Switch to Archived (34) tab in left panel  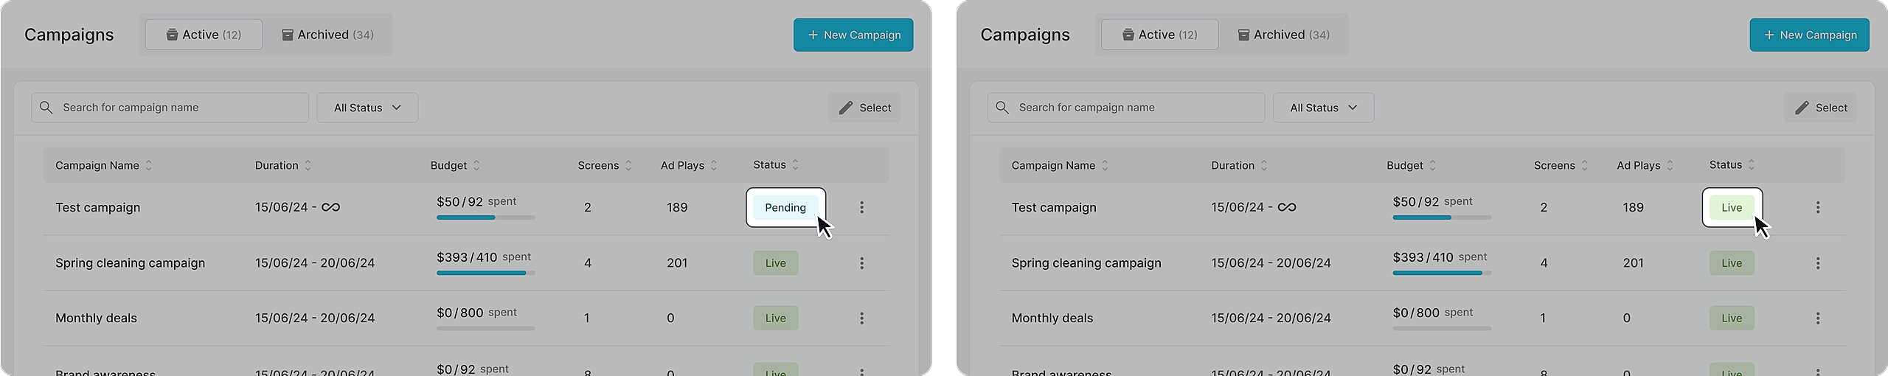click(x=327, y=35)
